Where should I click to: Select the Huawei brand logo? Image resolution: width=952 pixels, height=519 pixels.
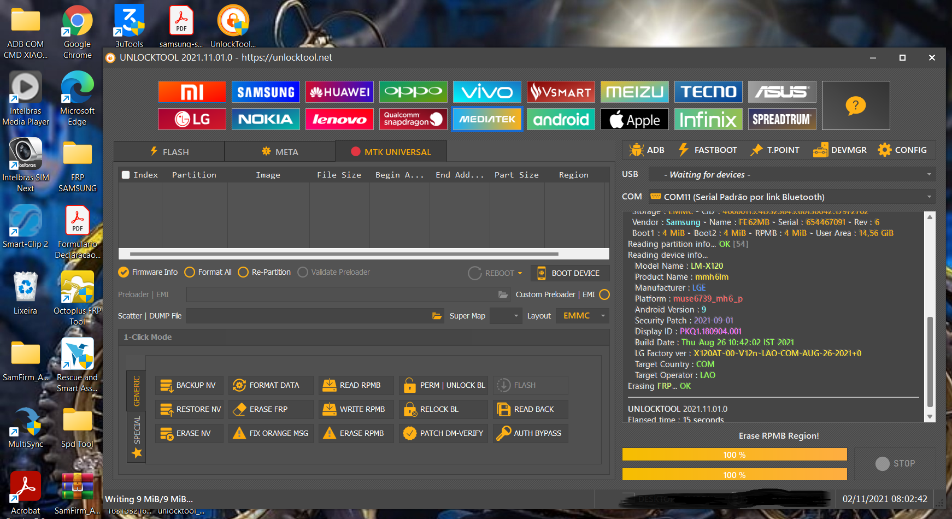click(339, 92)
